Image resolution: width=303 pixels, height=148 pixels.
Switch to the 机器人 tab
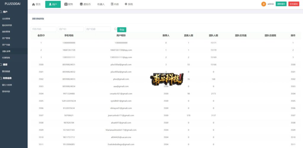pyautogui.click(x=101, y=4)
